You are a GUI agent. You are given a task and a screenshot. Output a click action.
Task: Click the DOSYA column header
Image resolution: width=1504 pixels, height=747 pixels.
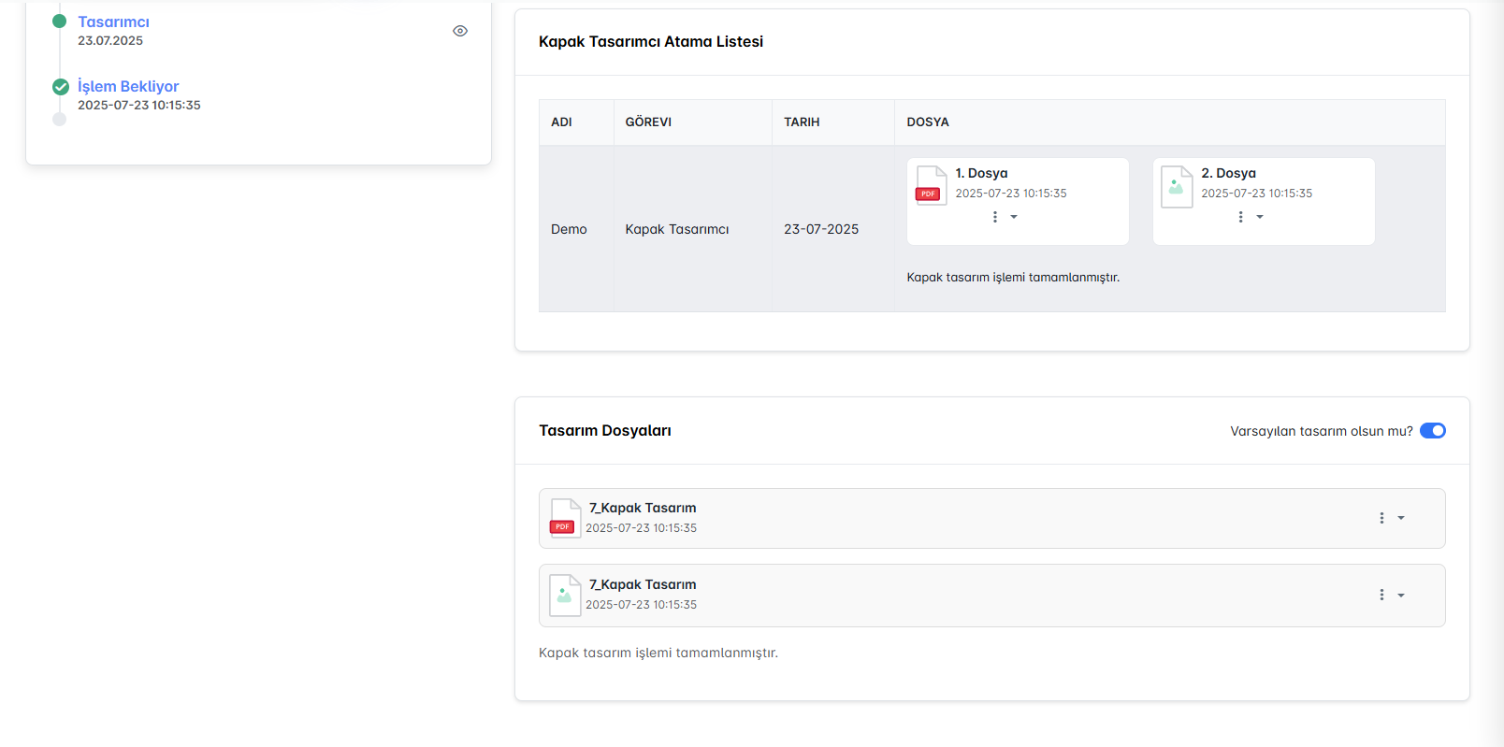[927, 122]
